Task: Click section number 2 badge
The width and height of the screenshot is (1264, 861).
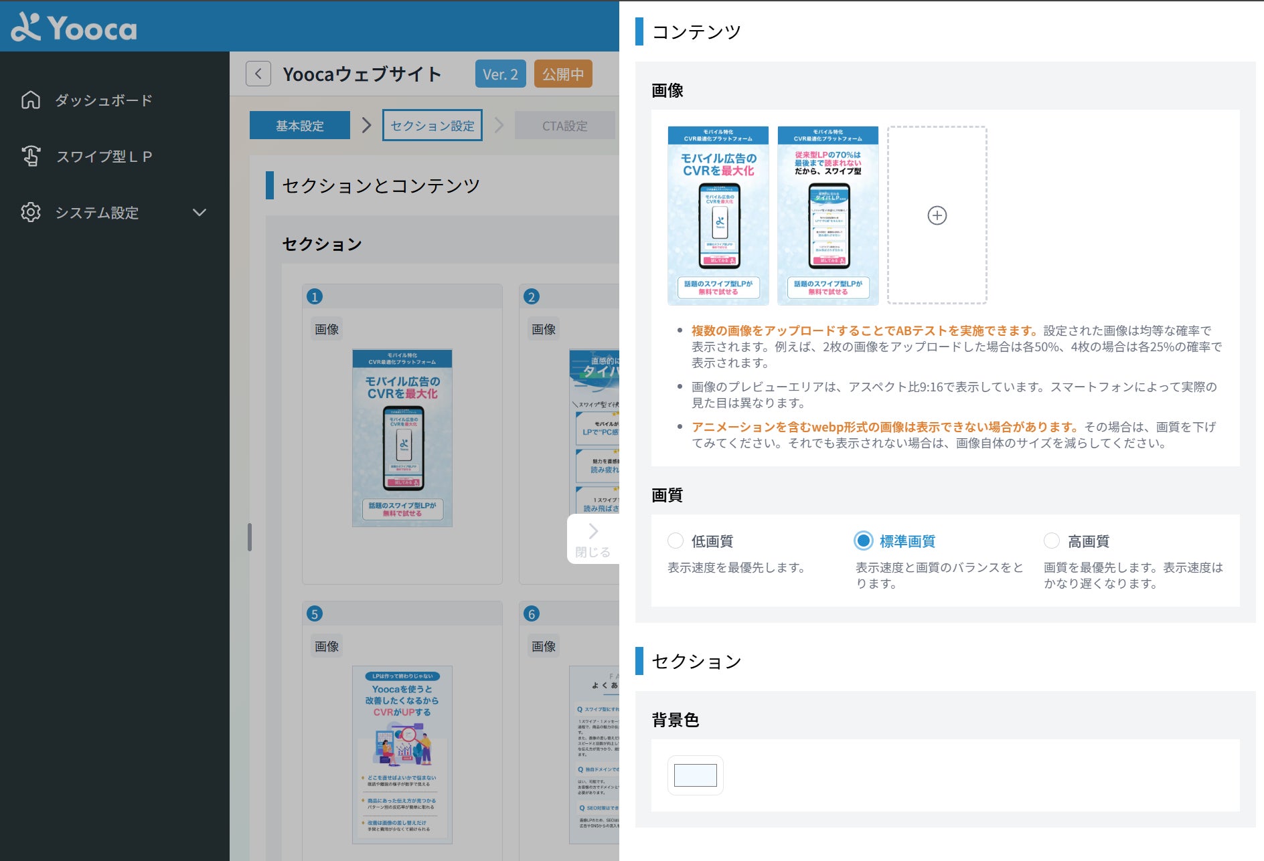Action: [532, 296]
